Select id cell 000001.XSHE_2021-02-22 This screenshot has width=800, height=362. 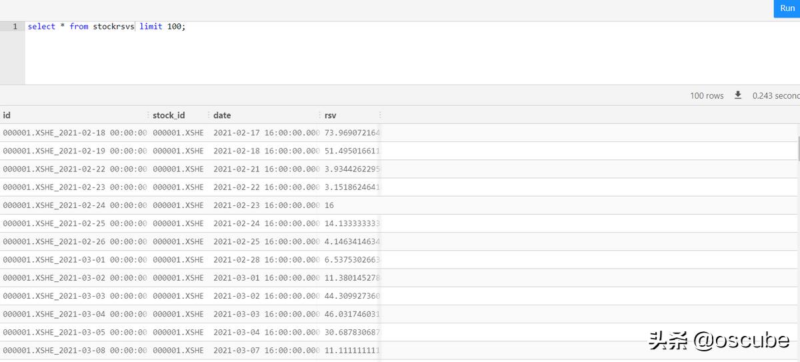(75, 169)
